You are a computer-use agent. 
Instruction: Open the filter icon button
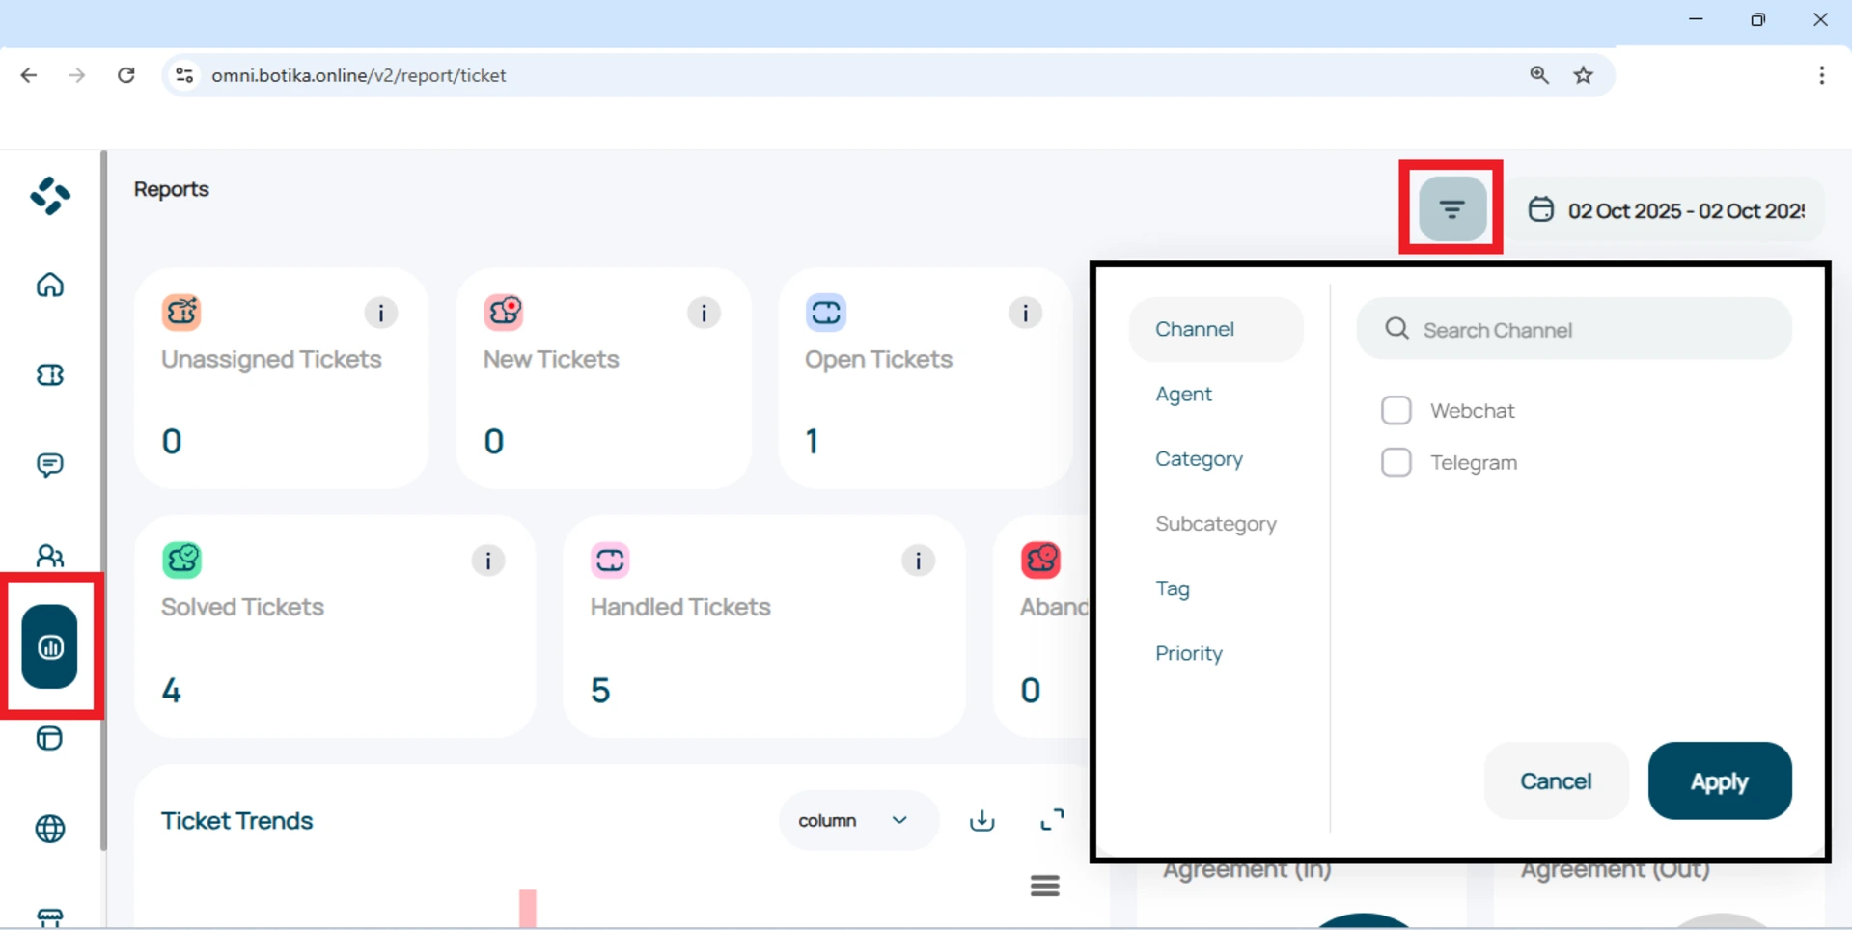click(x=1451, y=208)
